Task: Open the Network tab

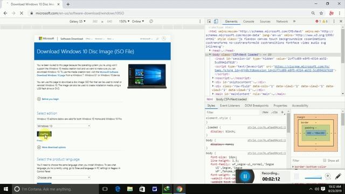Action: 282,22
